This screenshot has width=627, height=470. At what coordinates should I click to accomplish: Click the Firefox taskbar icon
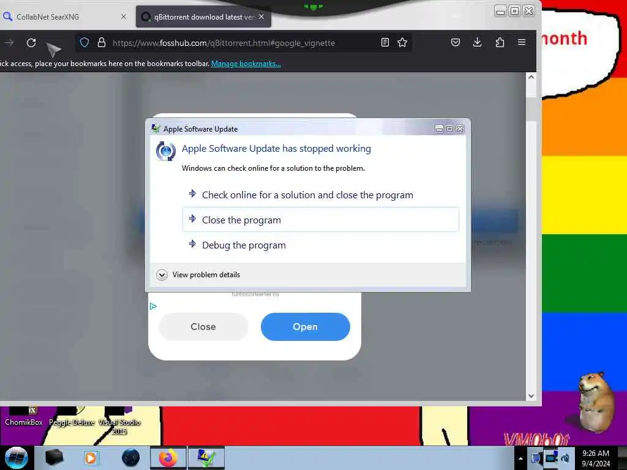(x=168, y=458)
